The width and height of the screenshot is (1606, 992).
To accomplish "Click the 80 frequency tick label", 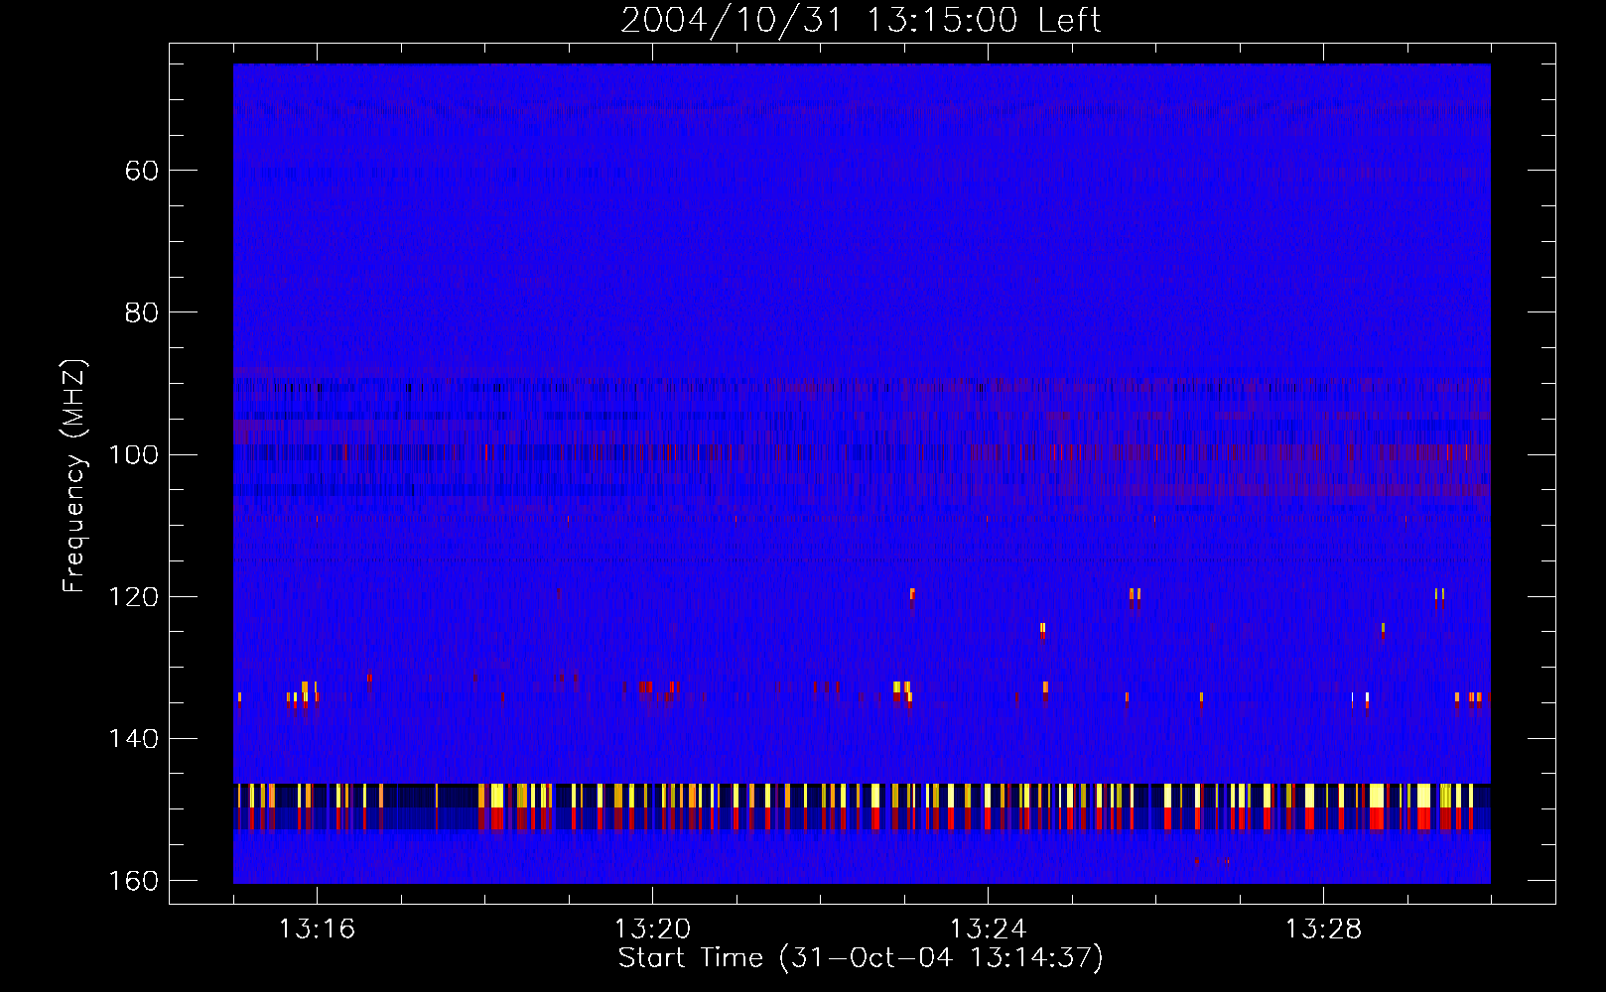I will [142, 312].
